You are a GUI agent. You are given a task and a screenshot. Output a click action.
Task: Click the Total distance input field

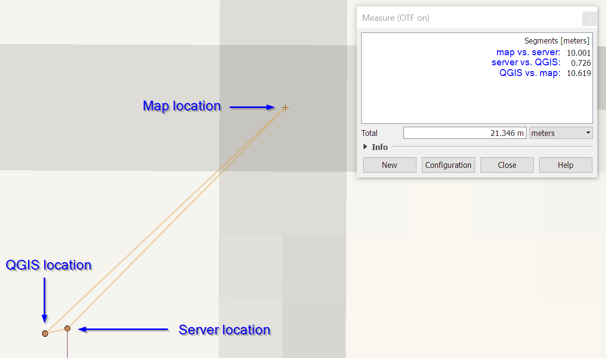coord(464,132)
